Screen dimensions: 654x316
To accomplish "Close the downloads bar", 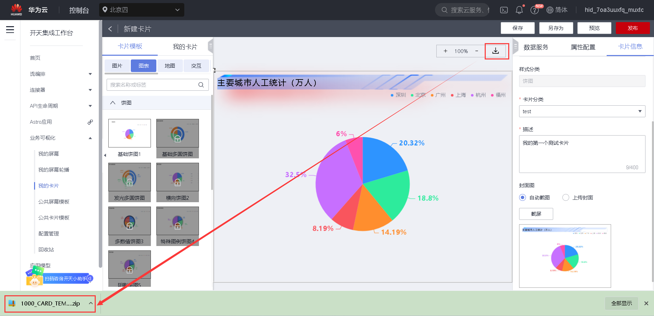I will click(646, 303).
